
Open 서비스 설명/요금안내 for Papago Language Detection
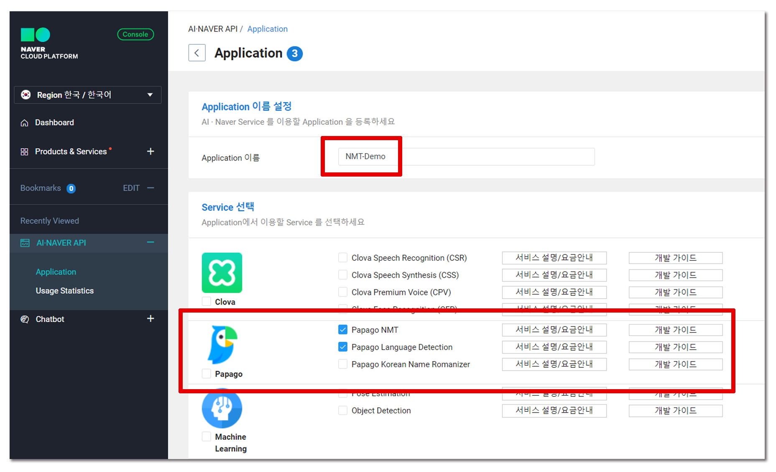554,347
